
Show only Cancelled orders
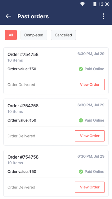tap(63, 35)
